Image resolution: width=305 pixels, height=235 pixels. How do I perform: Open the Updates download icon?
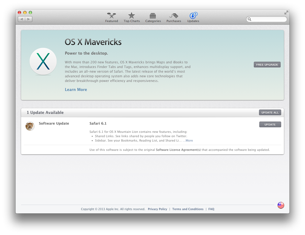pos(193,15)
